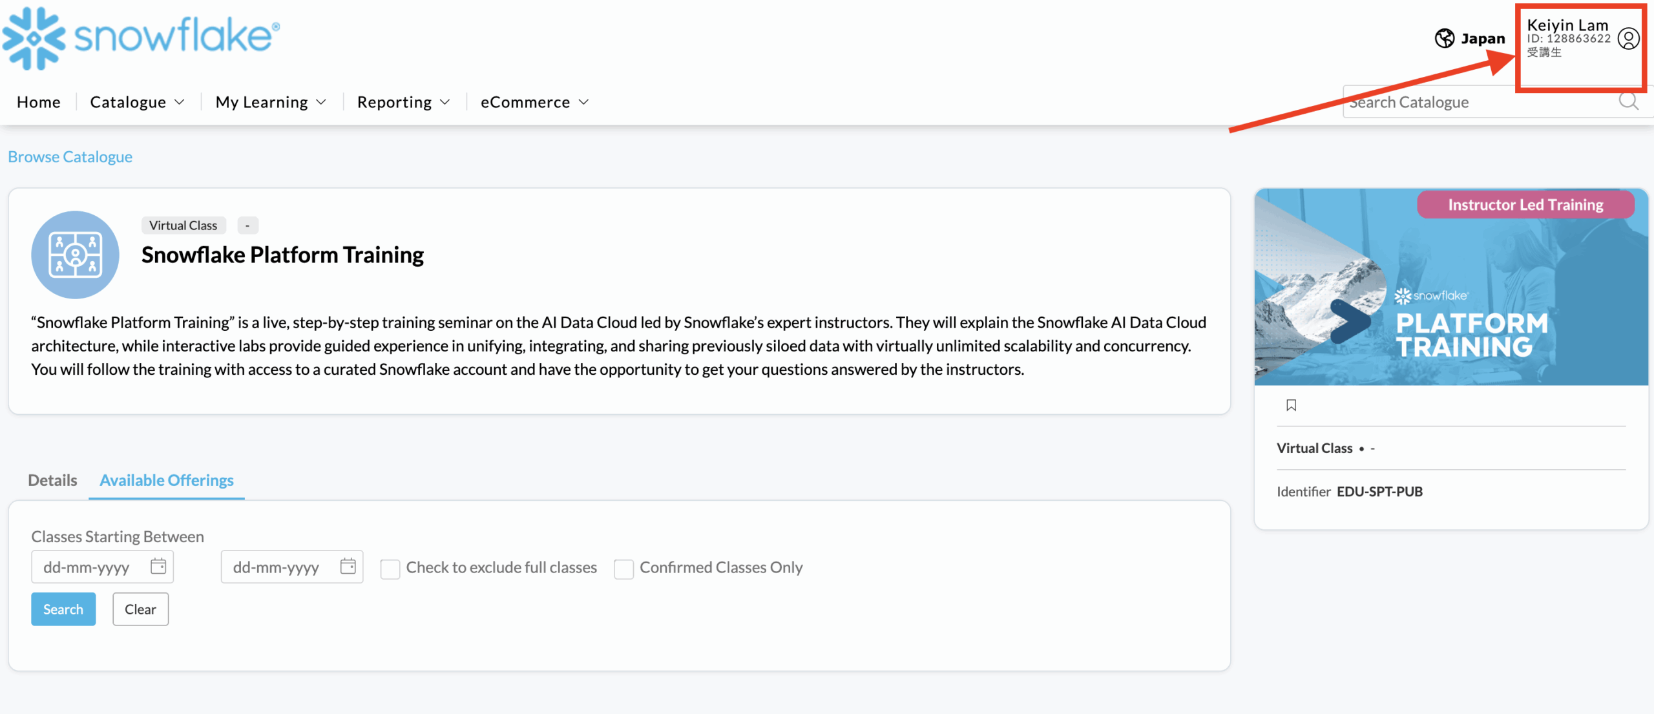Follow the Browse Catalogue link
This screenshot has height=714, width=1654.
point(70,157)
